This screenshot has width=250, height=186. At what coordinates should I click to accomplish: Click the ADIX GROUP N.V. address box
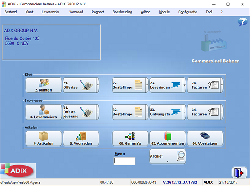52,42
